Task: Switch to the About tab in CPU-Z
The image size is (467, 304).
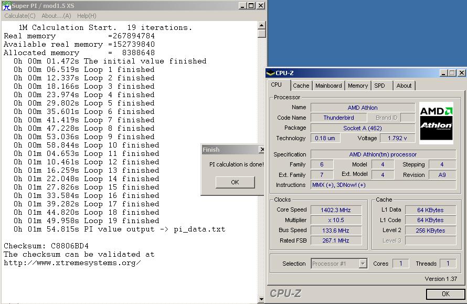Action: point(404,86)
